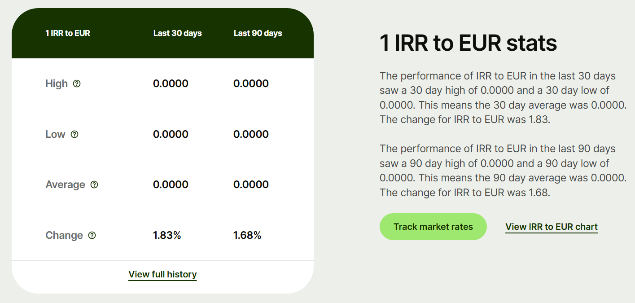635x303 pixels.
Task: Select the Last 30 days column header
Action: pyautogui.click(x=178, y=33)
